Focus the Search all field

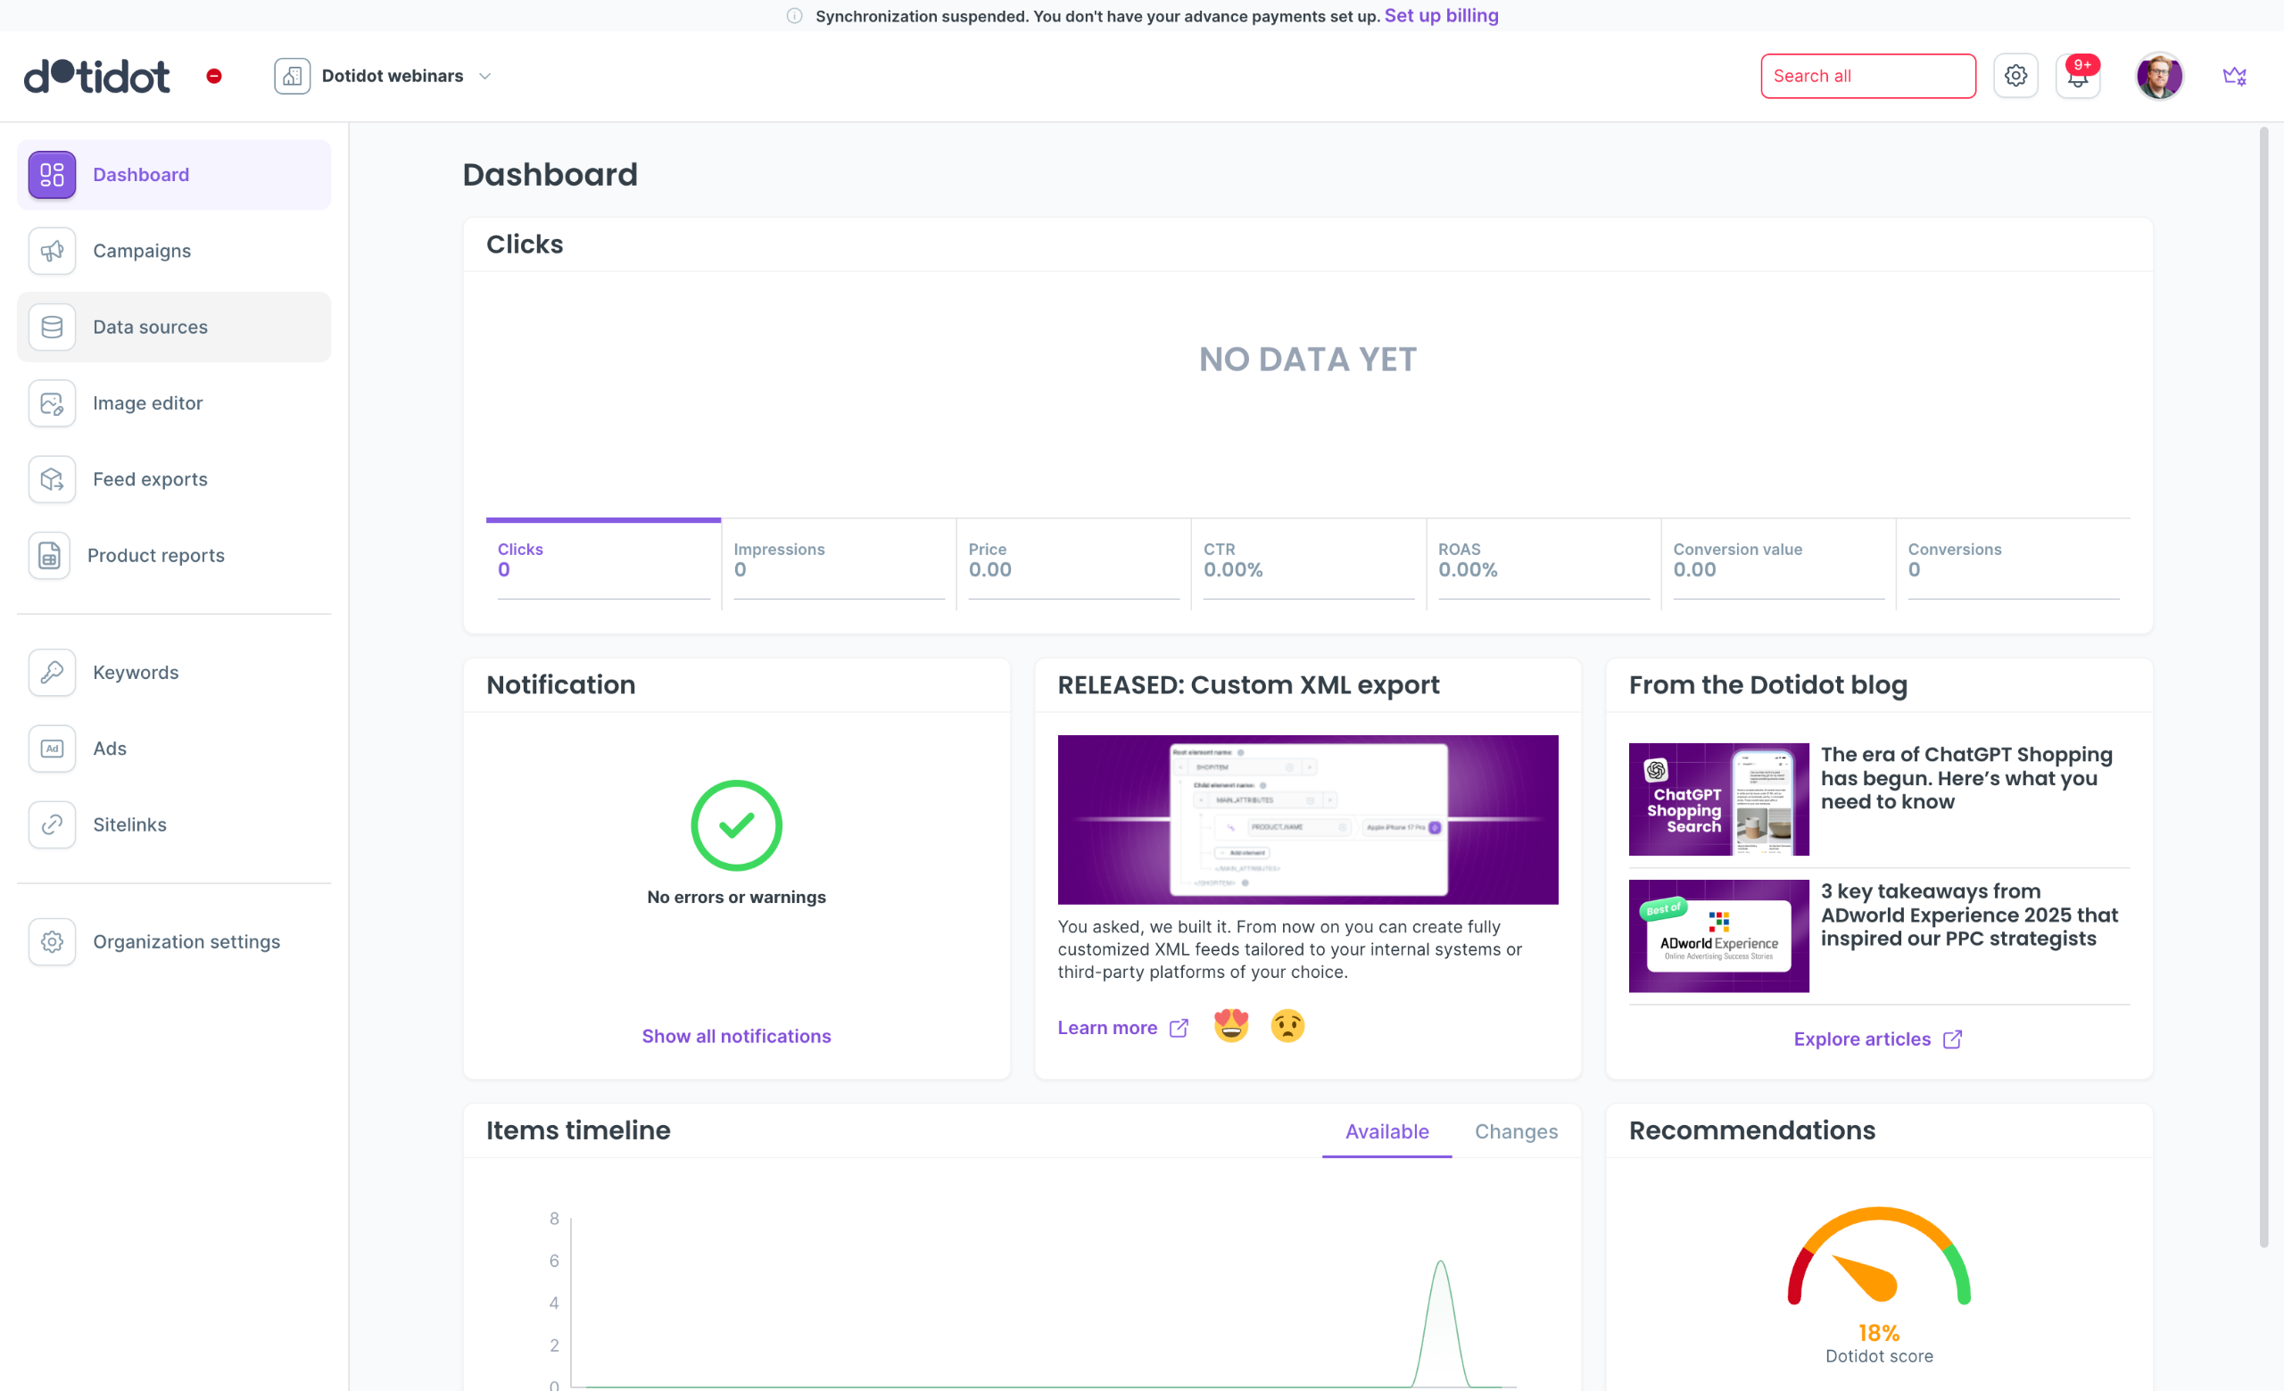[x=1866, y=76]
